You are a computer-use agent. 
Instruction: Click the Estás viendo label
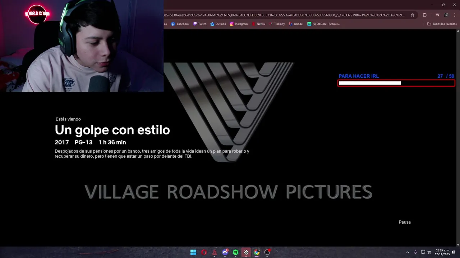68,119
